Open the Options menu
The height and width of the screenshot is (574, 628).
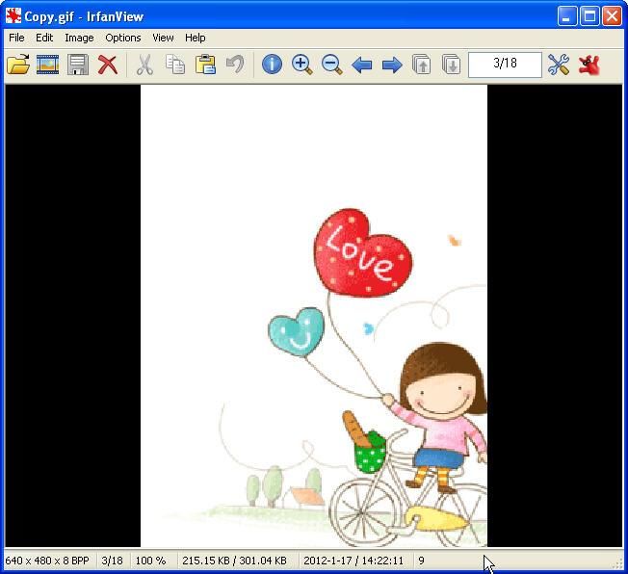tap(123, 38)
